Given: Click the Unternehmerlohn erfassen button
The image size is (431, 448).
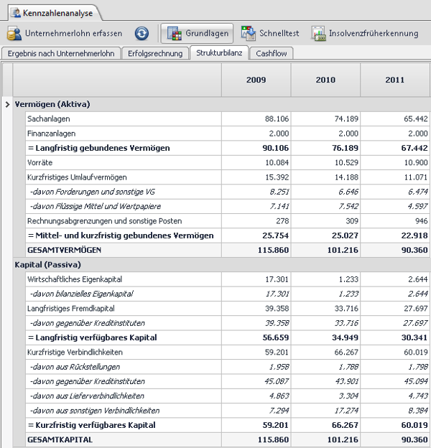Looking at the screenshot, I should [65, 34].
